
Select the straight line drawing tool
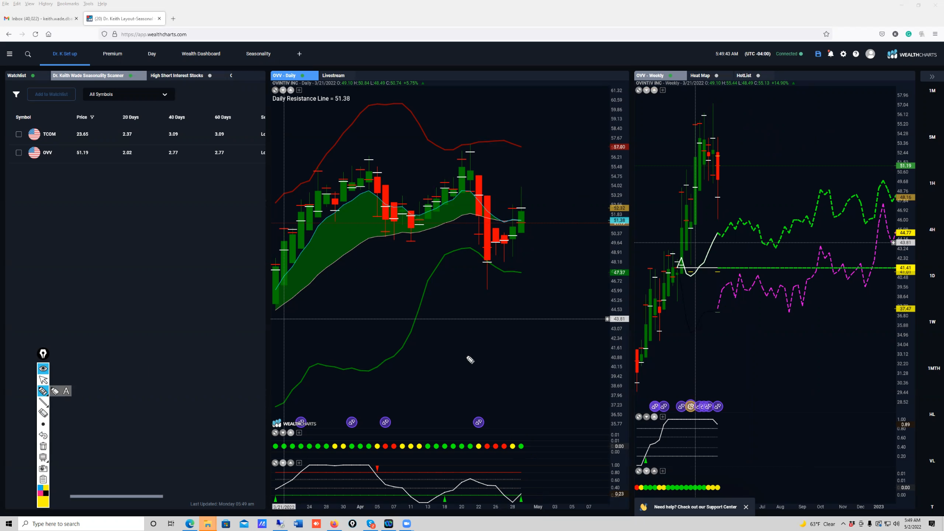click(43, 402)
